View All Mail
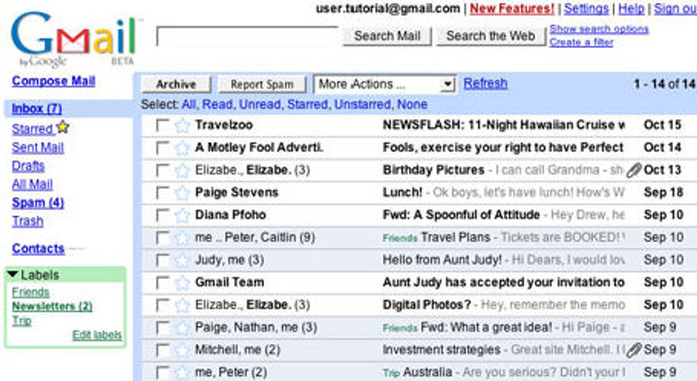This screenshot has height=381, width=697. tap(32, 184)
